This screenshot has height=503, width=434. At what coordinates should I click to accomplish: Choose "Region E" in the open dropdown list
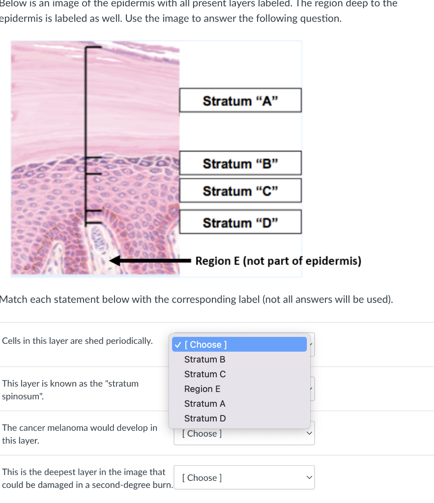(203, 389)
